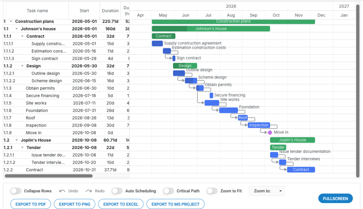Image resolution: width=363 pixels, height=209 pixels.
Task: Click the Scheme design progress bar
Action: click(191, 81)
